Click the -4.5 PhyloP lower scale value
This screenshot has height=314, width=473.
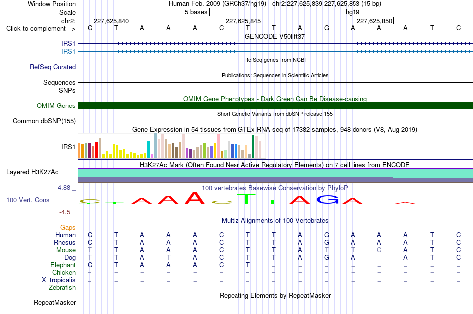[65, 212]
